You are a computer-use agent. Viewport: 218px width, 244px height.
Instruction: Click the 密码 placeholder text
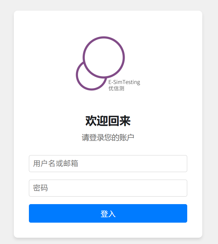click(41, 188)
